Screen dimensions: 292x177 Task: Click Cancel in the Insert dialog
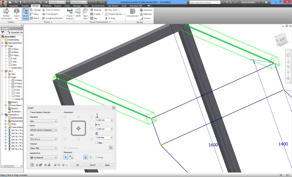pos(92,165)
